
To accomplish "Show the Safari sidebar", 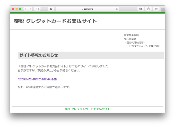I will 37,9.
